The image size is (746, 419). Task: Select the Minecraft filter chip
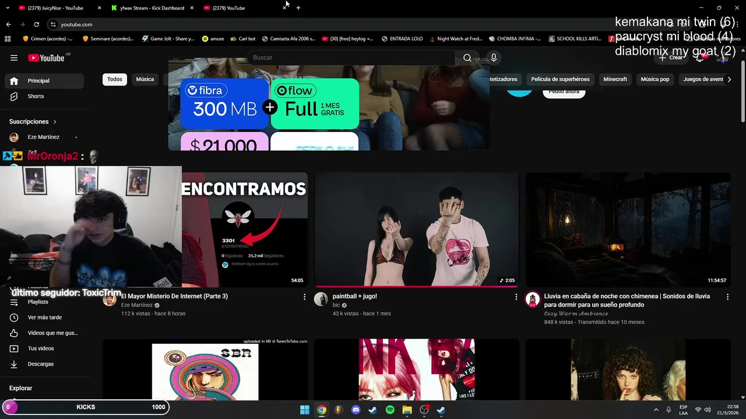[615, 79]
